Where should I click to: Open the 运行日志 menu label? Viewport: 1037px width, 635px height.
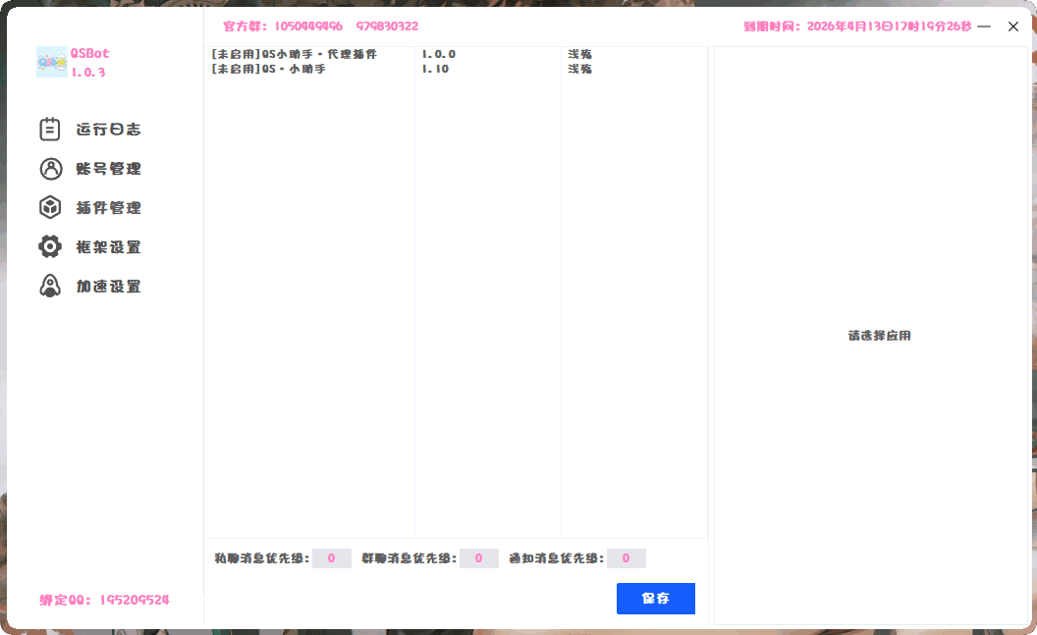[x=108, y=130]
